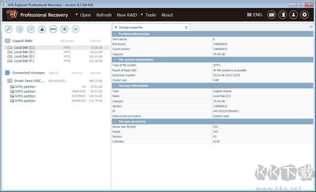Collapse the Storage geometry section
This screenshot has width=316, height=192.
click(115, 121)
